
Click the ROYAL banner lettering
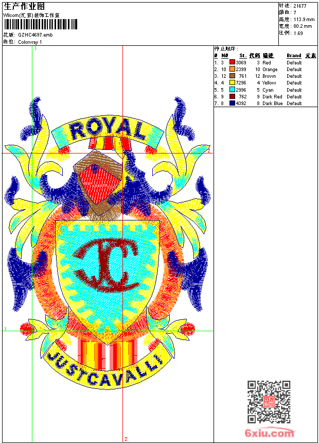[108, 129]
